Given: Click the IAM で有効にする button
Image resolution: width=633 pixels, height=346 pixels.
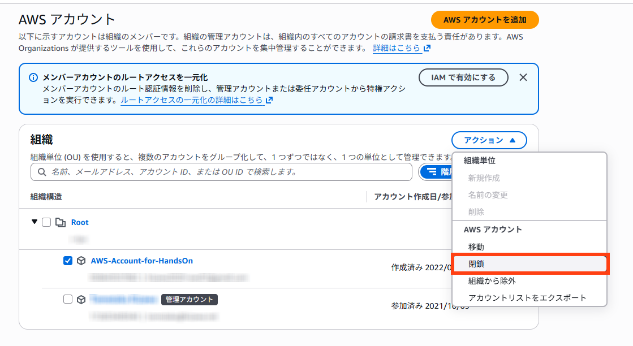Looking at the screenshot, I should point(463,77).
